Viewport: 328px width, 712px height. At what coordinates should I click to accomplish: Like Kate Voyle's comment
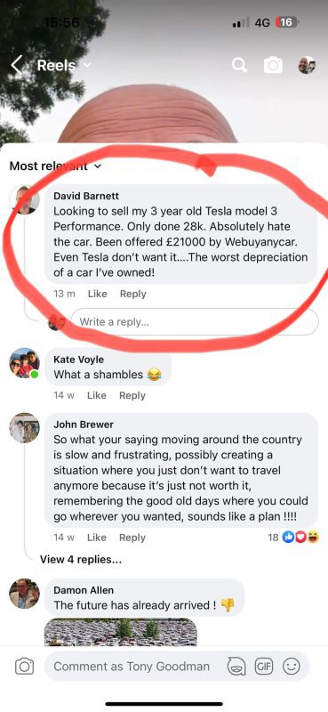coord(96,395)
